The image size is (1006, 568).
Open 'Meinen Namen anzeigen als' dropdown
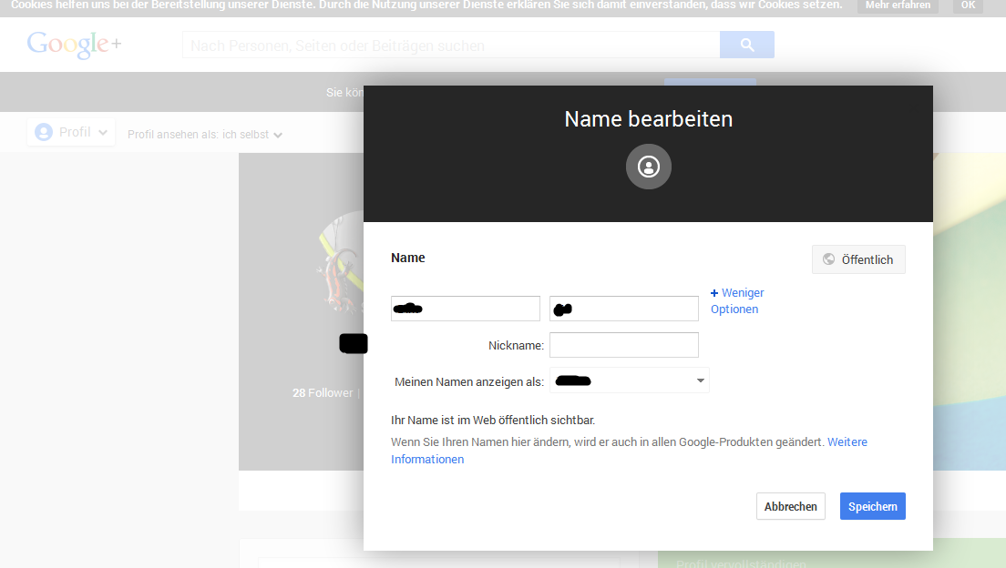point(629,380)
